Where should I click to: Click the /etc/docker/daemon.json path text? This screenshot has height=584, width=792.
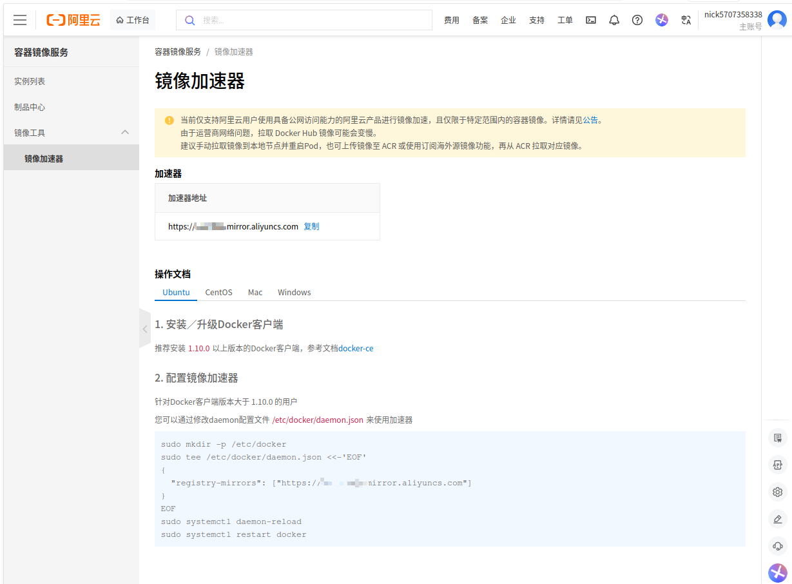click(318, 420)
